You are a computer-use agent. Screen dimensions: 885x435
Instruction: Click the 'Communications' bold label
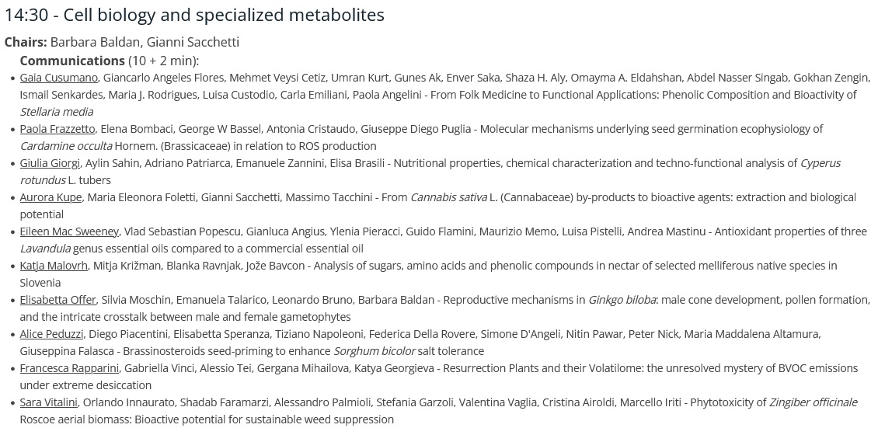71,61
